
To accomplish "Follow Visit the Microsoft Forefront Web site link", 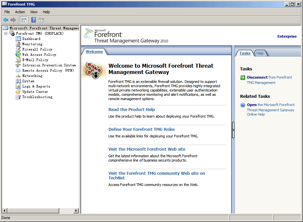I will click(147, 149).
